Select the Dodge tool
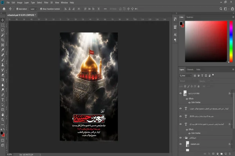The height and width of the screenshot is (156, 235). (x=3, y=90)
